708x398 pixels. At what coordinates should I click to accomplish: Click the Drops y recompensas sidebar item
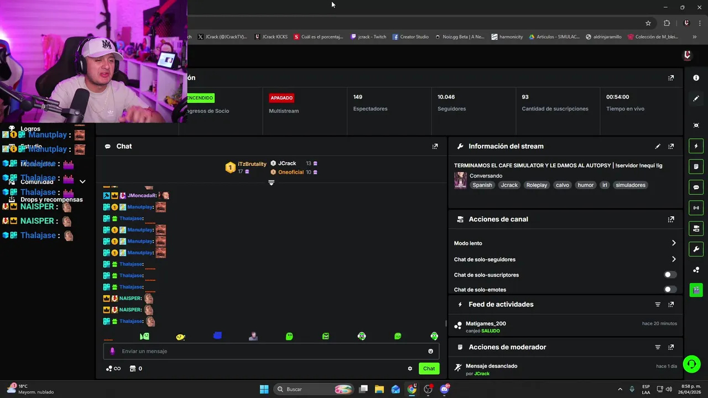[x=51, y=200]
